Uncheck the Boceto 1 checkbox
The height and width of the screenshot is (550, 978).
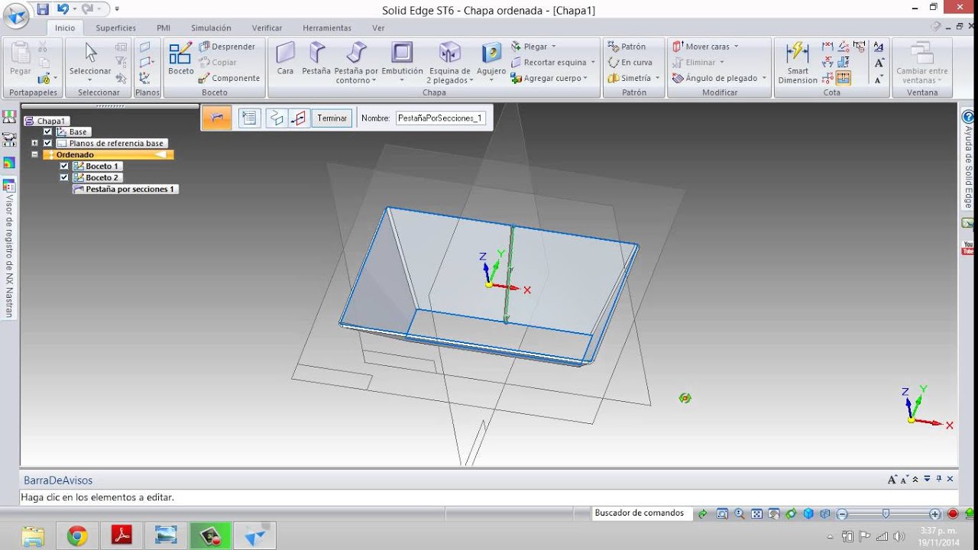click(x=64, y=167)
